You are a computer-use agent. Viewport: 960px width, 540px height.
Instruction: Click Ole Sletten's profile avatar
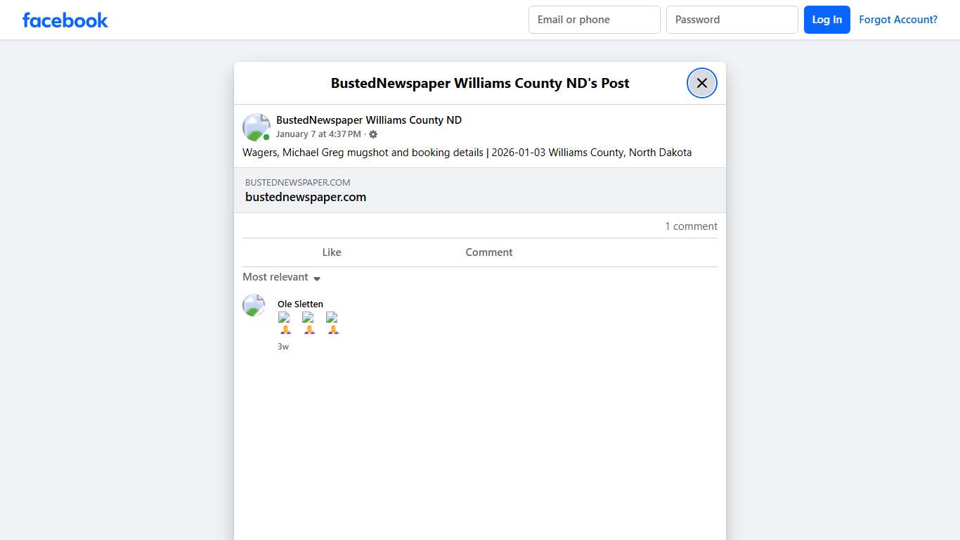point(254,305)
